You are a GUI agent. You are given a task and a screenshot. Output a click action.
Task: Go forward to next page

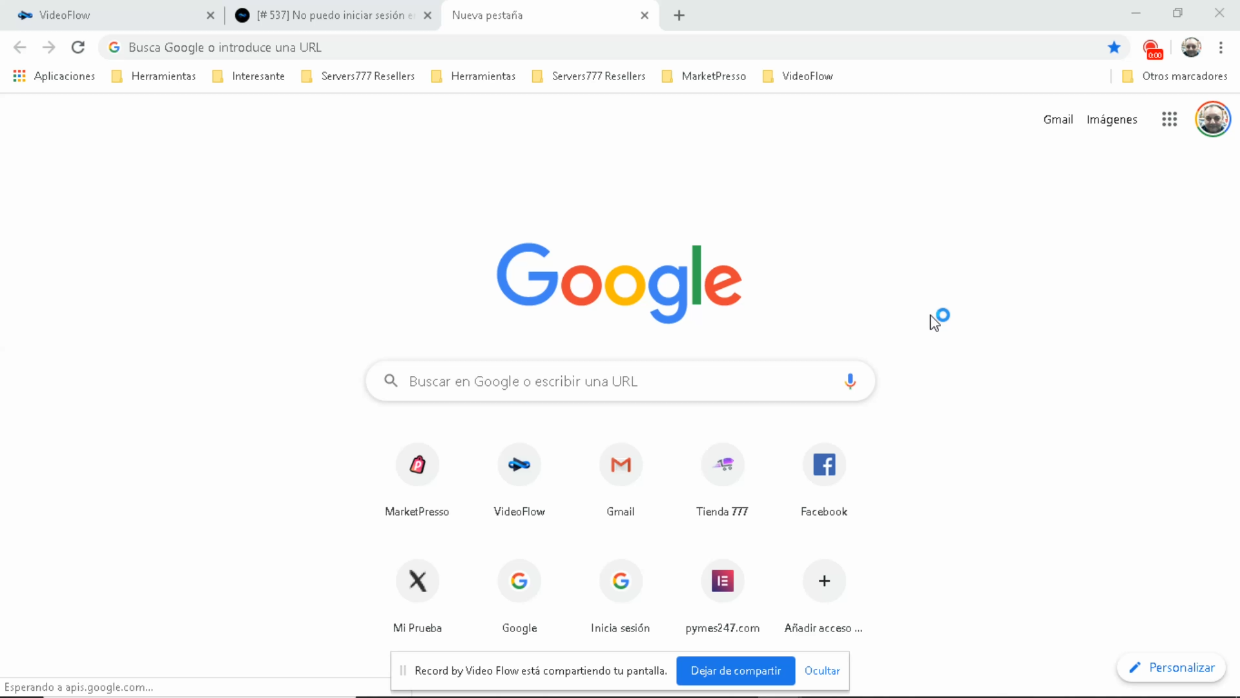pyautogui.click(x=49, y=47)
